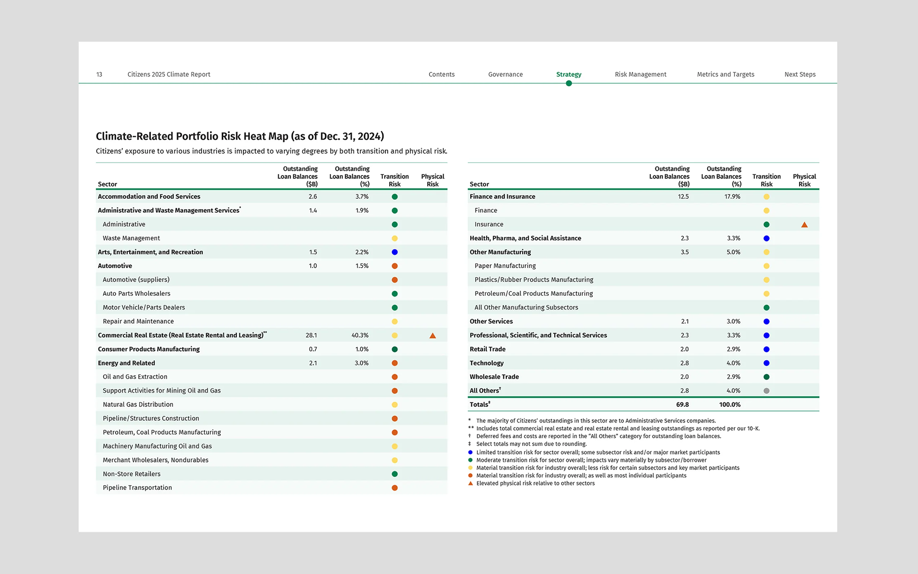Click the yellow legend dot for material transition risk
The image size is (918, 574).
pos(470,468)
